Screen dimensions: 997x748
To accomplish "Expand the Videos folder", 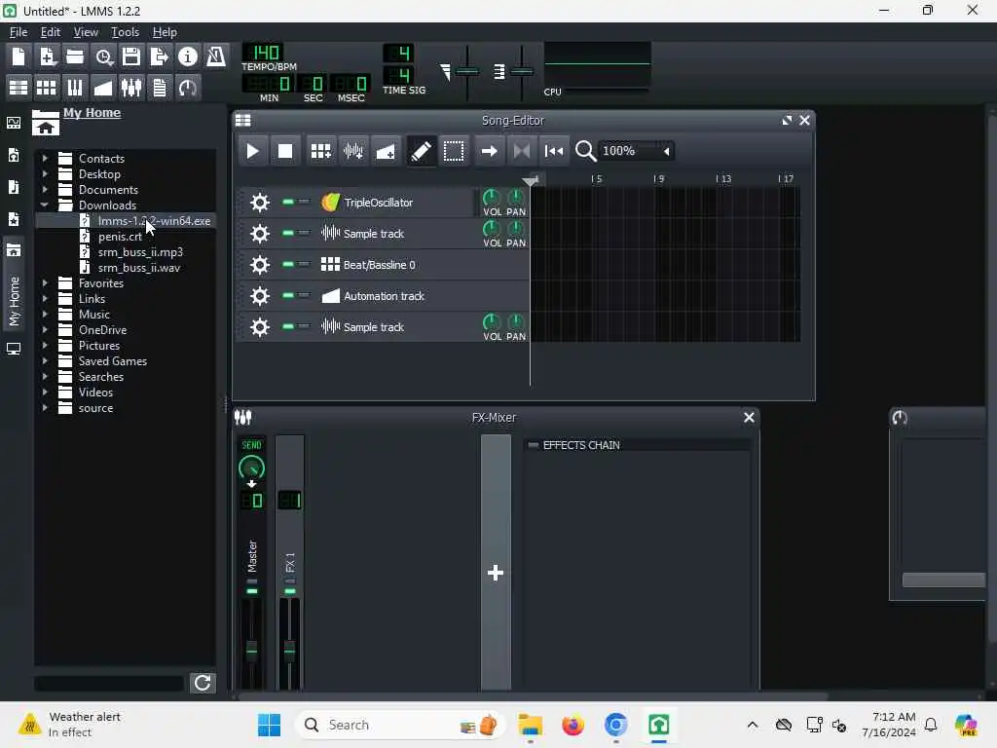I will click(45, 392).
